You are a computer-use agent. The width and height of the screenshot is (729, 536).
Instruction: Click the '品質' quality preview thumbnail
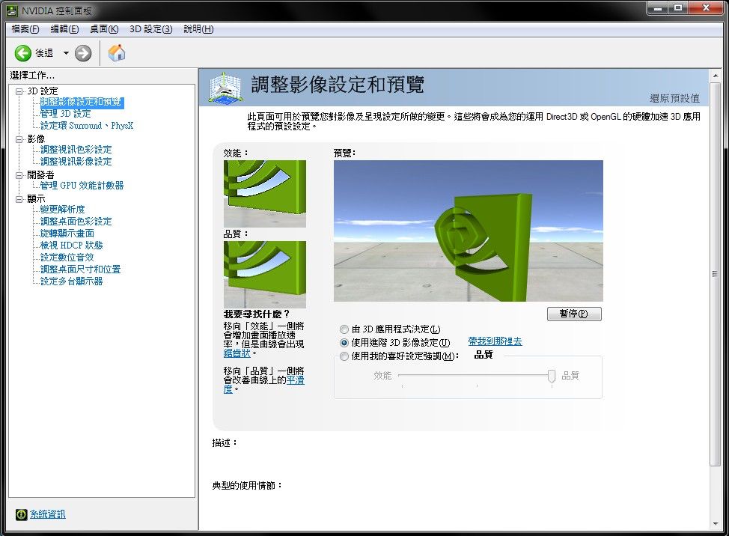coord(264,274)
